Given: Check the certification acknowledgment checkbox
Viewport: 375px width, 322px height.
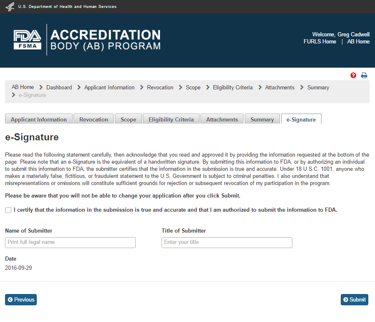Looking at the screenshot, I should pos(8,210).
